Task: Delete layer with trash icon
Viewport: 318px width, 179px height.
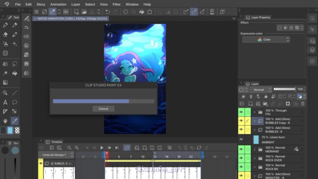Action: (x=303, y=104)
